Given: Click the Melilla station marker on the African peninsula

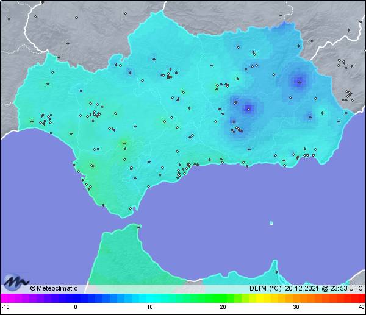Looking at the screenshot, I should pyautogui.click(x=276, y=272).
